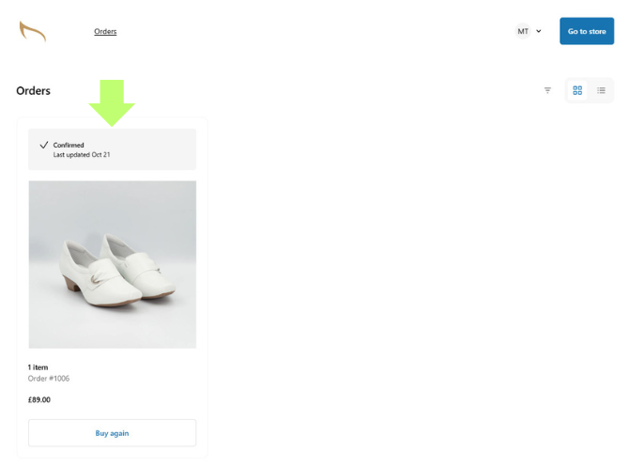Screen dimensions: 628x467
Task: Switch to list view layout
Action: click(601, 91)
